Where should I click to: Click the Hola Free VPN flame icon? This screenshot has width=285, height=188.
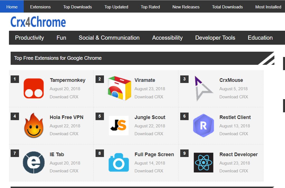(x=34, y=125)
